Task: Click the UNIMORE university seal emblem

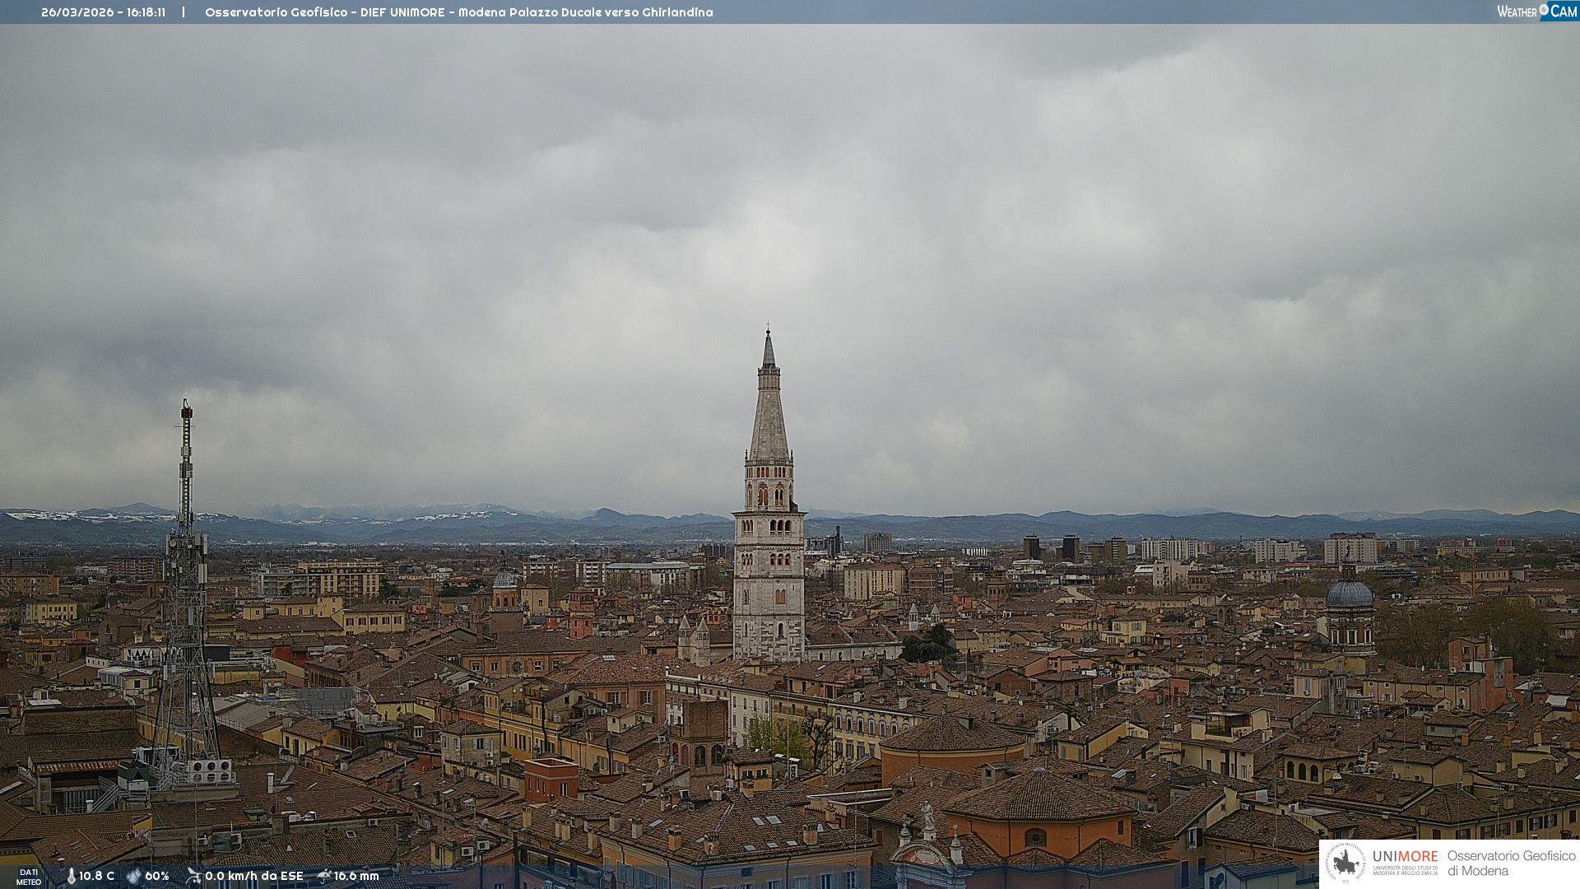Action: [x=1345, y=863]
